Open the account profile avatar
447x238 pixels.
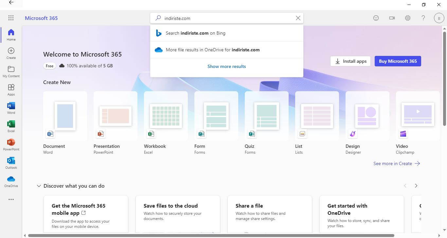click(x=439, y=18)
